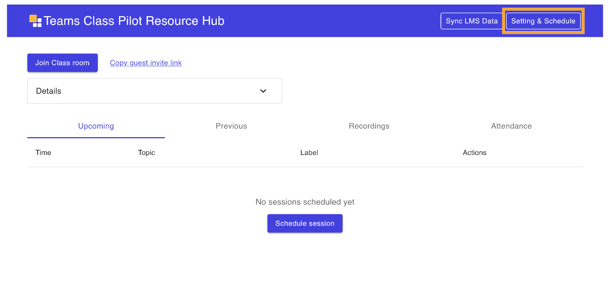Viewport: 608px width, 281px height.
Task: Click the Topic column header
Action: point(146,152)
